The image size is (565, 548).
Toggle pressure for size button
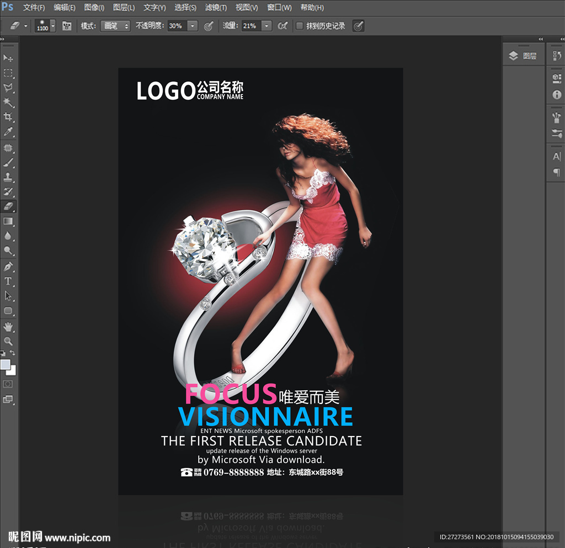click(x=358, y=26)
